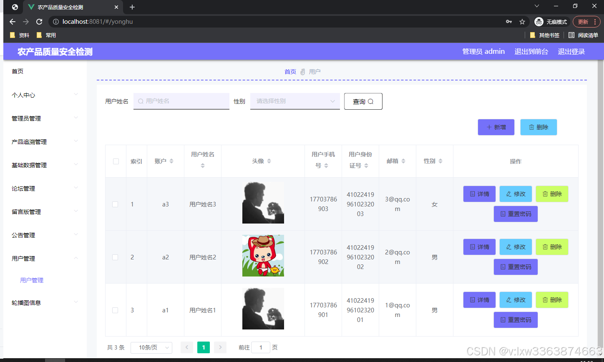Select all rows via header checkbox

coord(116,161)
